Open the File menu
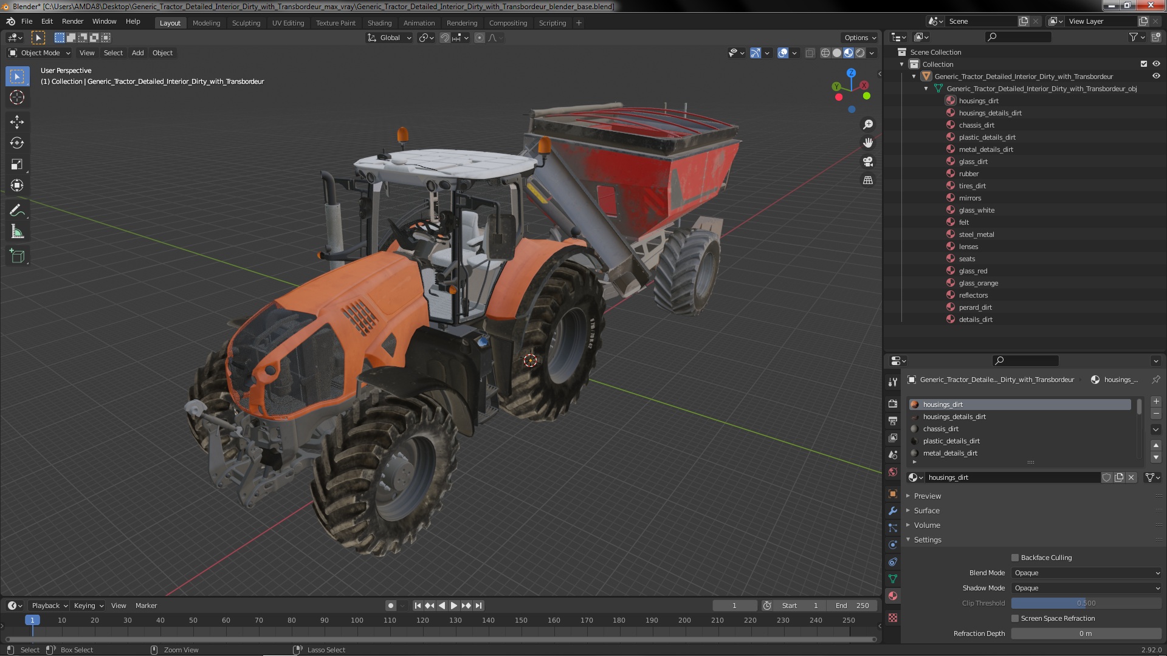This screenshot has width=1167, height=656. click(27, 21)
